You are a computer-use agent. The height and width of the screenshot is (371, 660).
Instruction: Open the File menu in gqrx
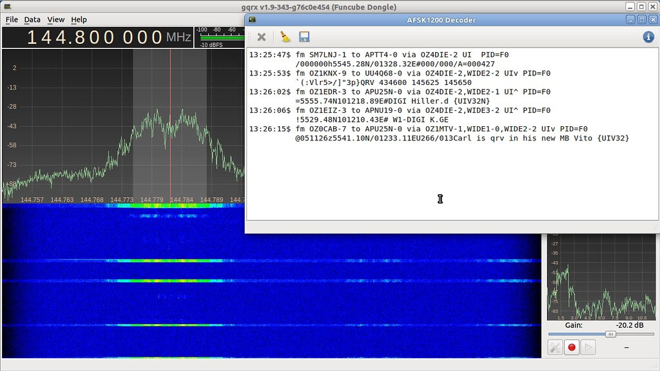12,19
